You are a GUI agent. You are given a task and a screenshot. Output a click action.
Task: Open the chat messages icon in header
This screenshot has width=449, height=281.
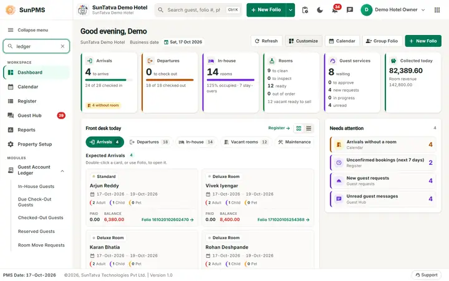[x=350, y=10]
